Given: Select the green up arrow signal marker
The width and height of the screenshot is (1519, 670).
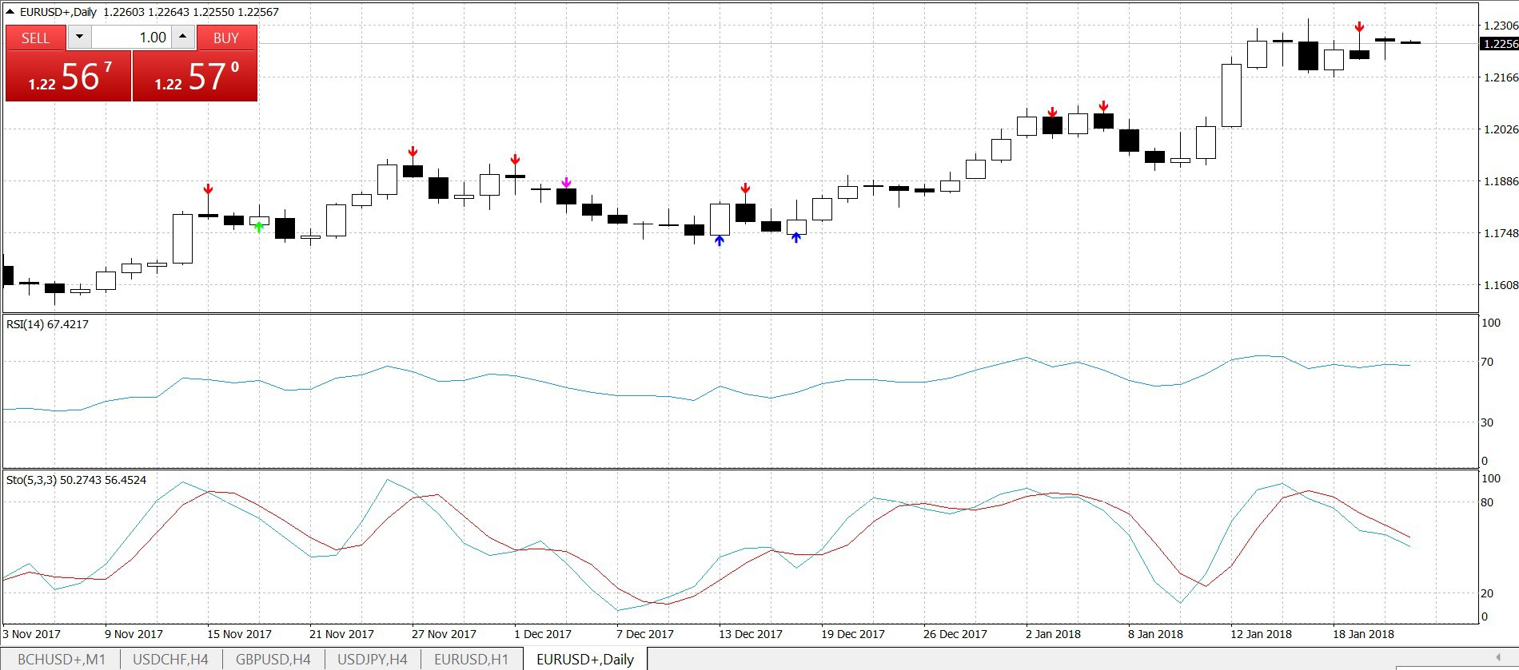Looking at the screenshot, I should click(x=259, y=228).
